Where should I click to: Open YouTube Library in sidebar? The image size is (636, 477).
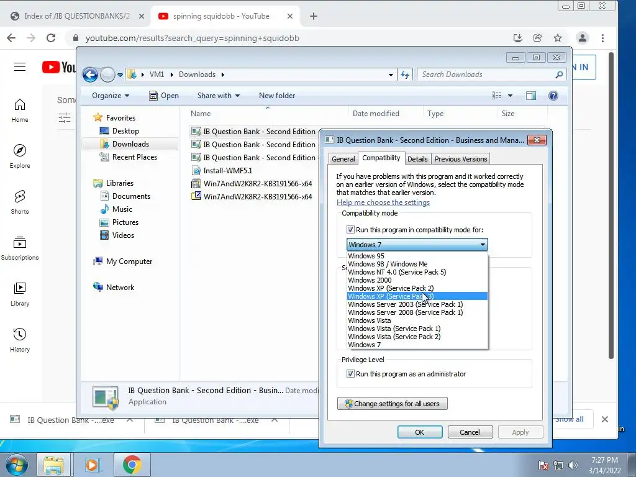[x=20, y=294]
